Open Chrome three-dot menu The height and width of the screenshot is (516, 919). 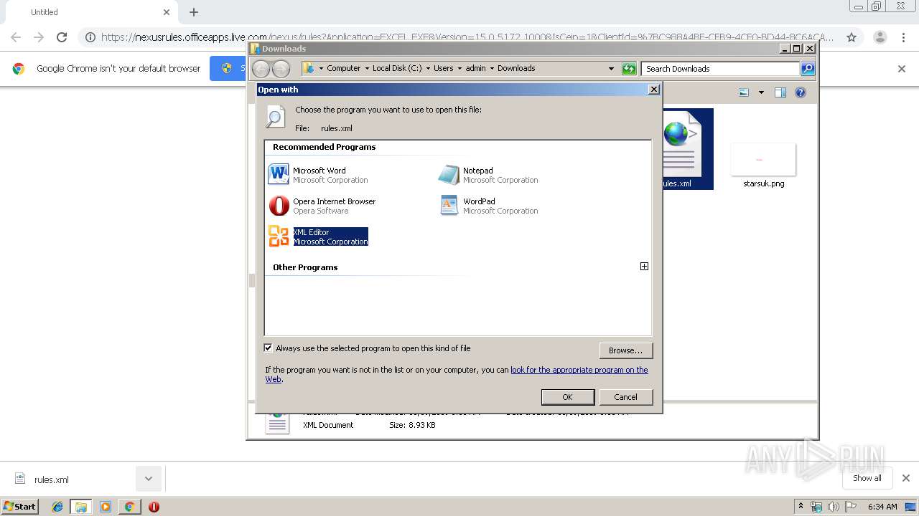(x=904, y=37)
